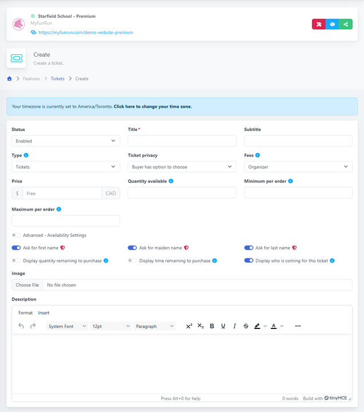The image size is (364, 412).
Task: Enable Advanced - Availability Settings toggle
Action: (16, 235)
